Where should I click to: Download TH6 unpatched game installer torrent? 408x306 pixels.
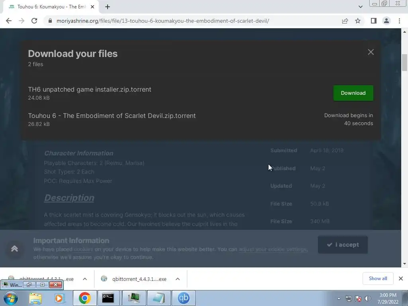point(353,93)
